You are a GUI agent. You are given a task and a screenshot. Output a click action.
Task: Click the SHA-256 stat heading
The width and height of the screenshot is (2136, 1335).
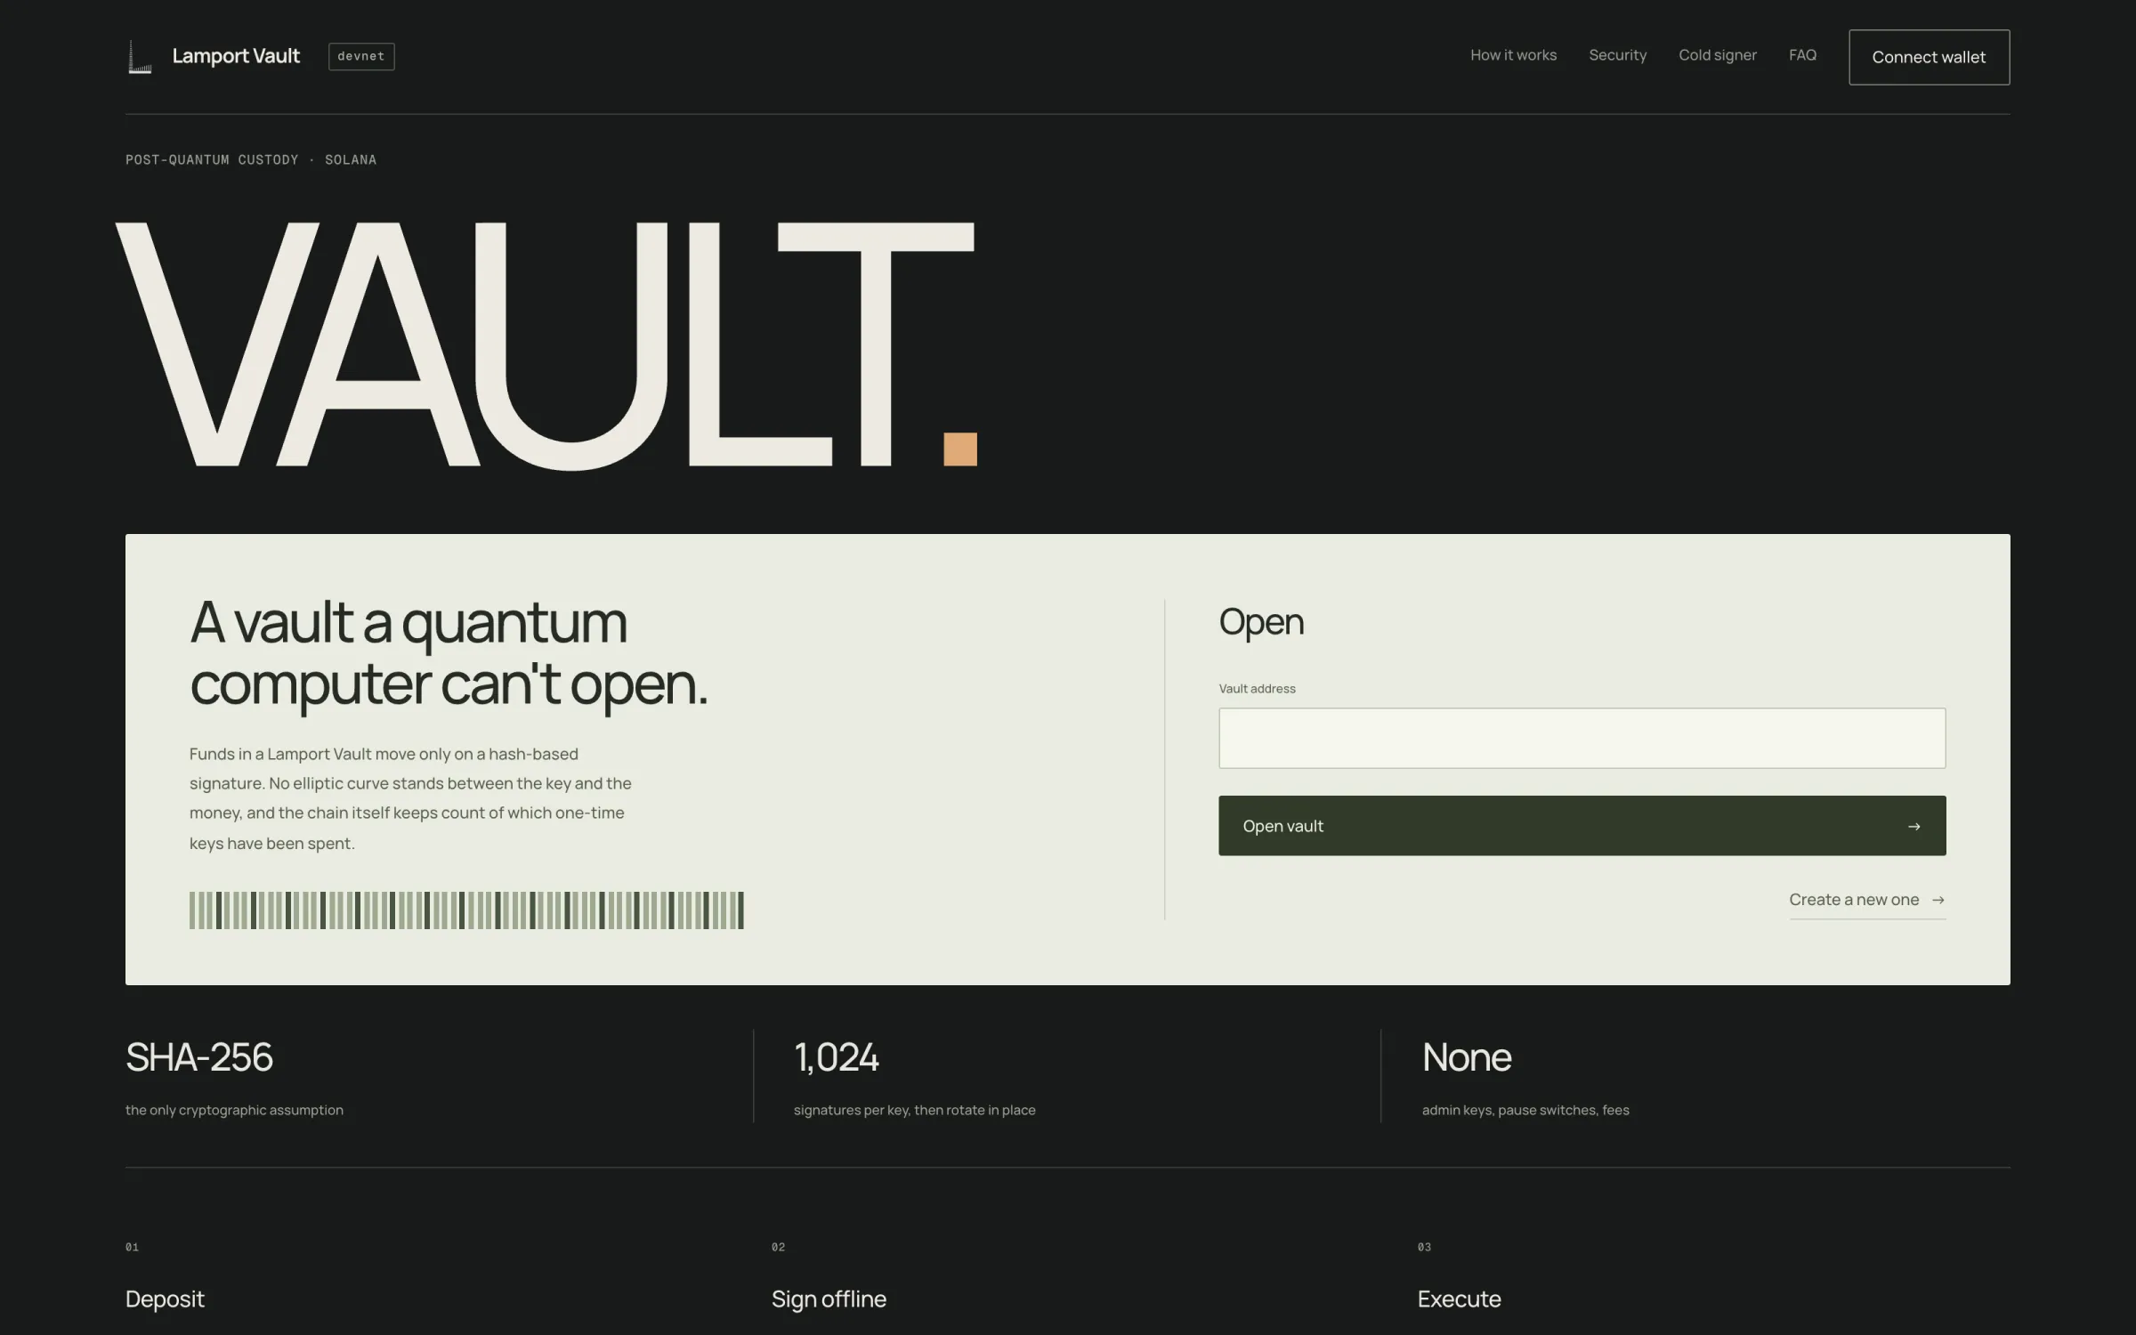coord(199,1057)
